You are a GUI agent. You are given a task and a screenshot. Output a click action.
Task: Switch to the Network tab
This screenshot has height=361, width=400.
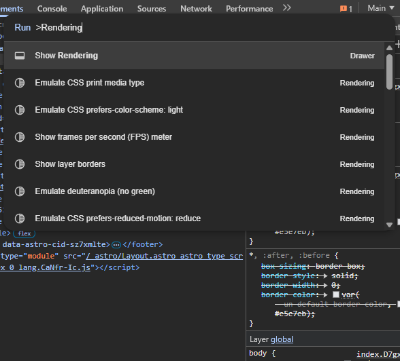[196, 9]
